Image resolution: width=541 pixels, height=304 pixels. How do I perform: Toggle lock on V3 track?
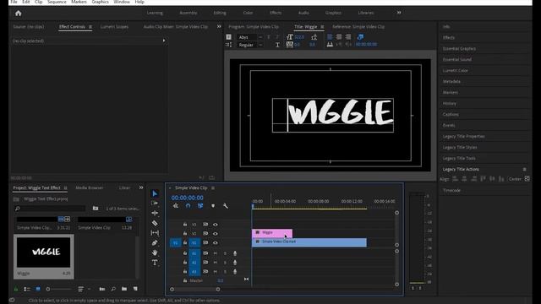click(x=185, y=225)
